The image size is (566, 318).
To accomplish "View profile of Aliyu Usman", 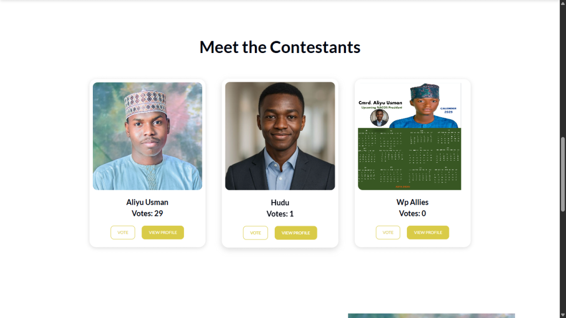I will pos(163,232).
